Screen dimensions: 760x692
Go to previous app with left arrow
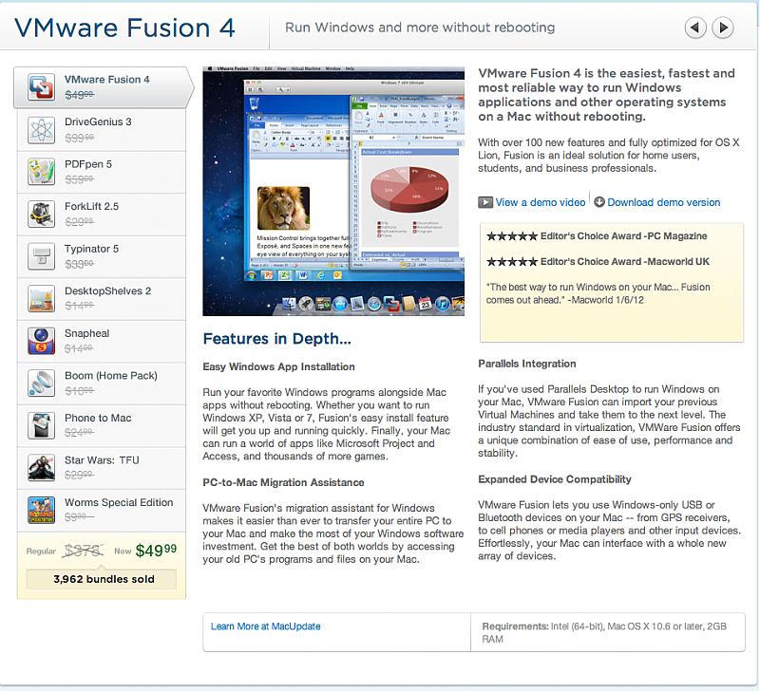pyautogui.click(x=695, y=28)
